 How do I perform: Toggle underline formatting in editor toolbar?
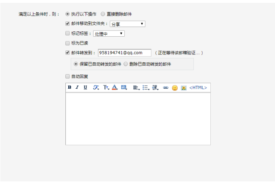click(x=85, y=87)
